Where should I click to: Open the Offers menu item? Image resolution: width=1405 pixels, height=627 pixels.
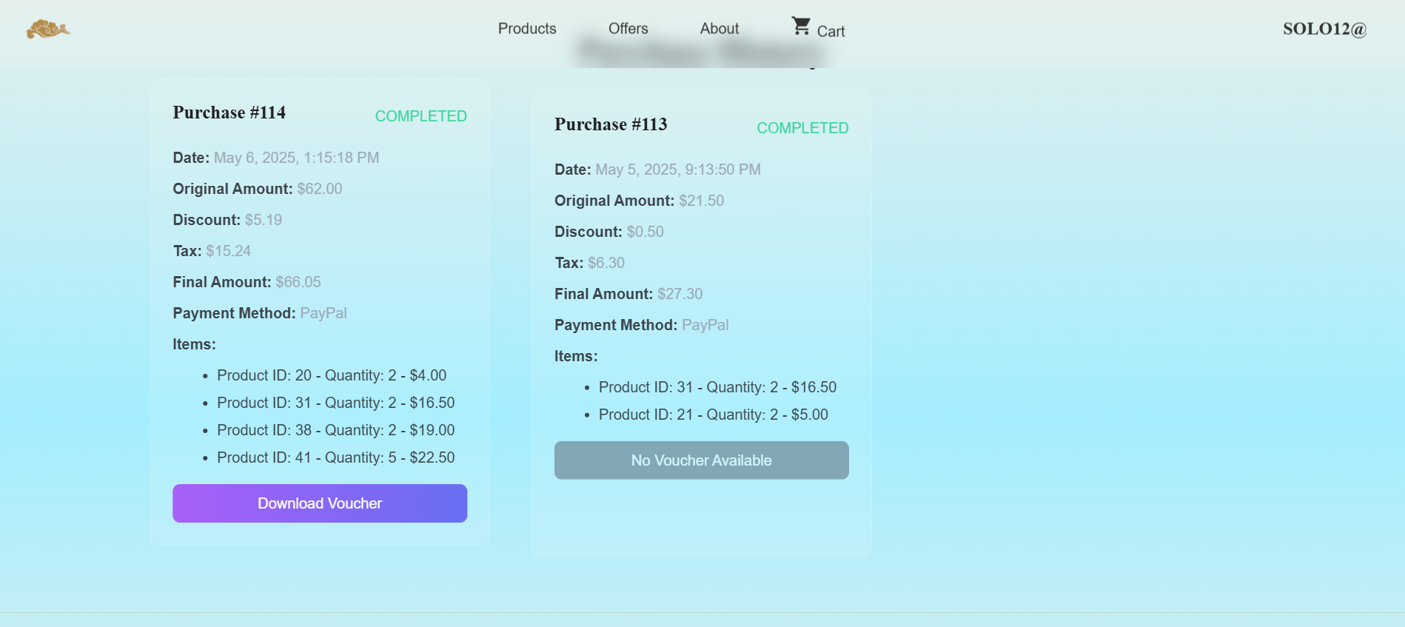point(628,29)
